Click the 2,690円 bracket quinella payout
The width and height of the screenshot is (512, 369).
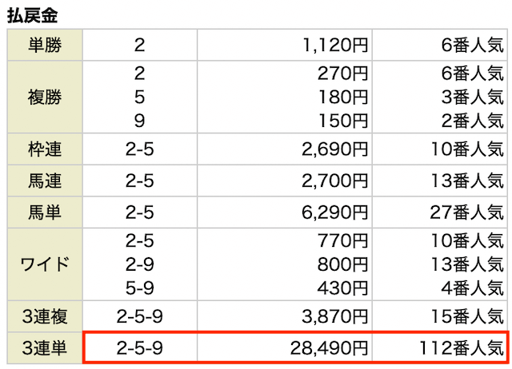click(334, 149)
